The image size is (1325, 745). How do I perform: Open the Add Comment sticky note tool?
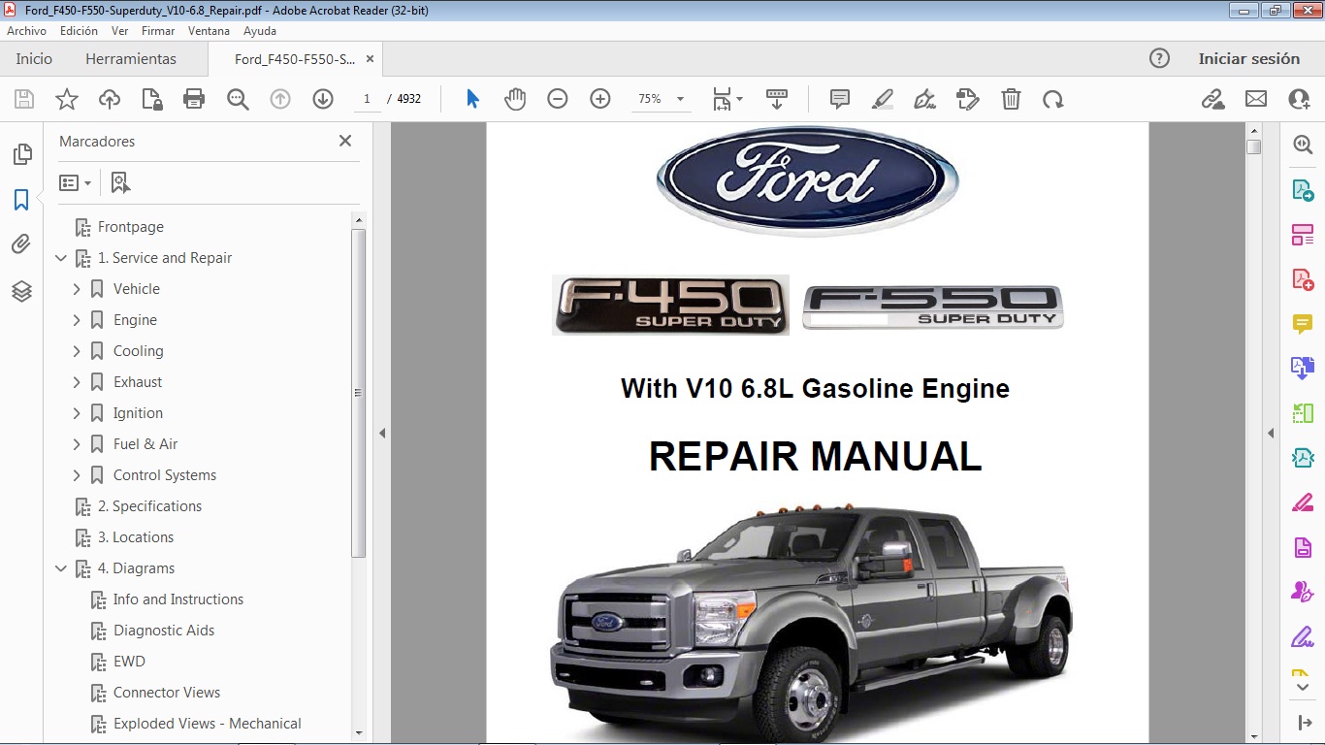(x=838, y=98)
